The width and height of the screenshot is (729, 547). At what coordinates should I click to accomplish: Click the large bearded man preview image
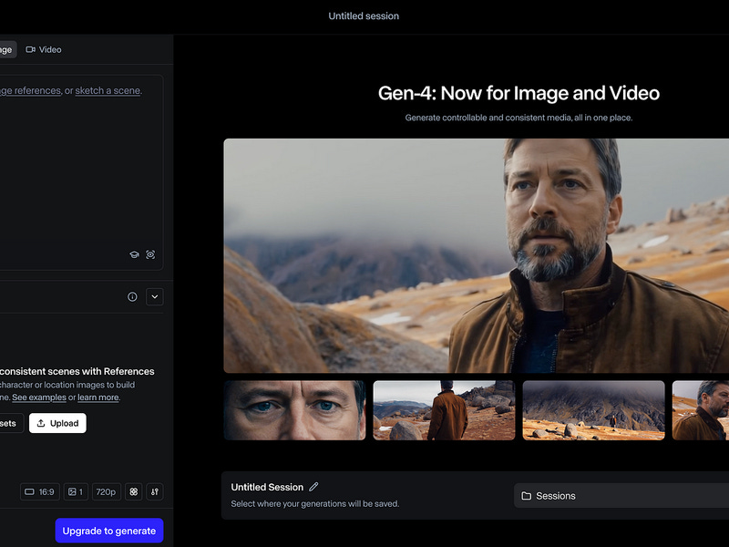(x=476, y=255)
